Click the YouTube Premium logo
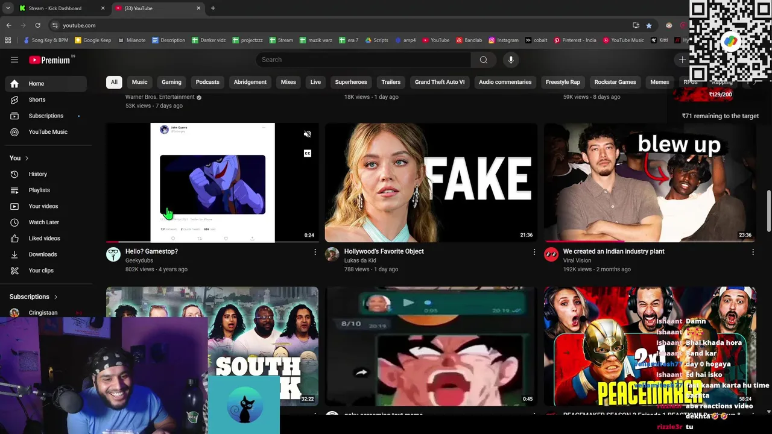The width and height of the screenshot is (772, 434). (x=49, y=60)
